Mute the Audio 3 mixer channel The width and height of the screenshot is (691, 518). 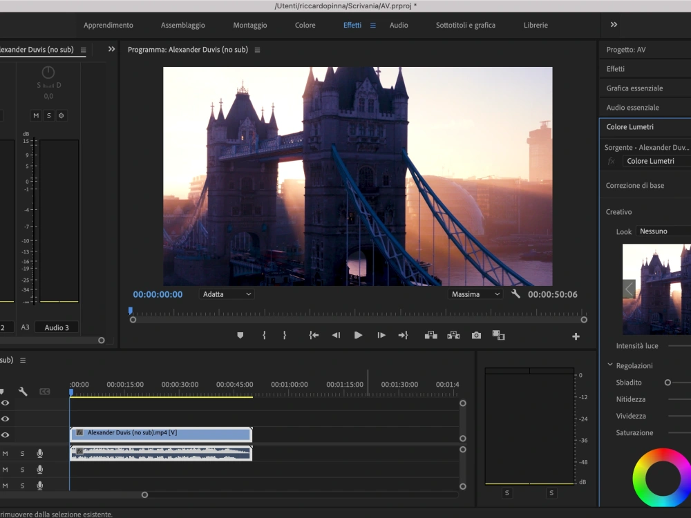point(36,116)
